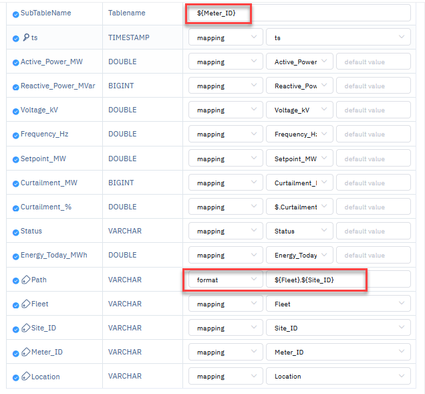Click the tag icon next to Path
The height and width of the screenshot is (394, 425).
25,280
